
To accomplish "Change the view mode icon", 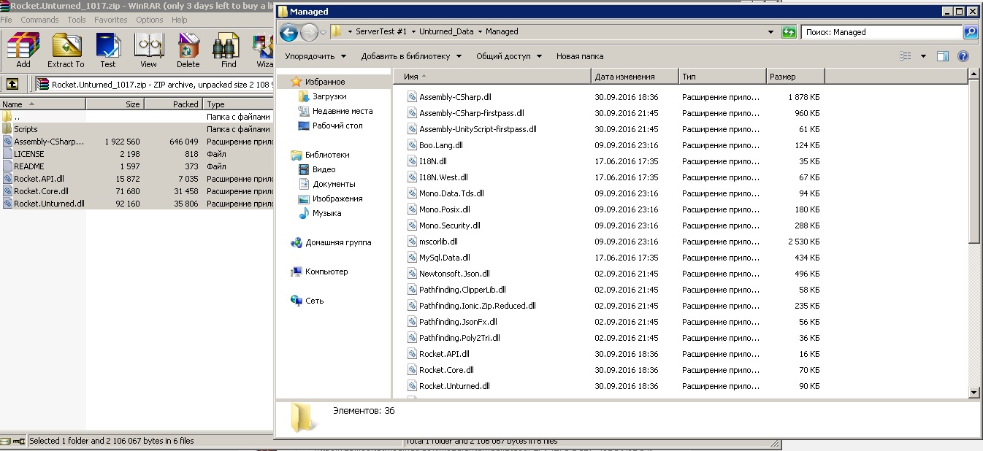I will (906, 56).
